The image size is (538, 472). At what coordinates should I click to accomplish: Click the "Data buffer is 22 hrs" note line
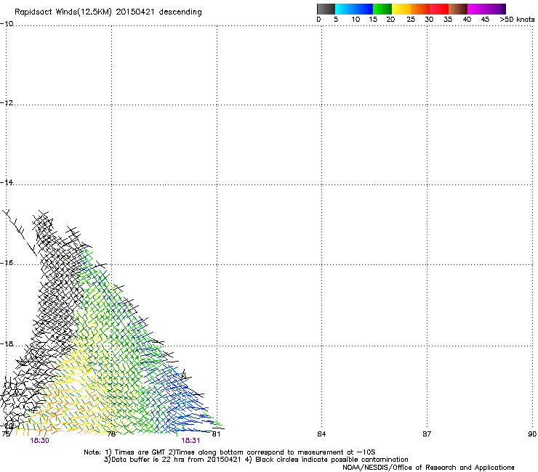(x=256, y=460)
